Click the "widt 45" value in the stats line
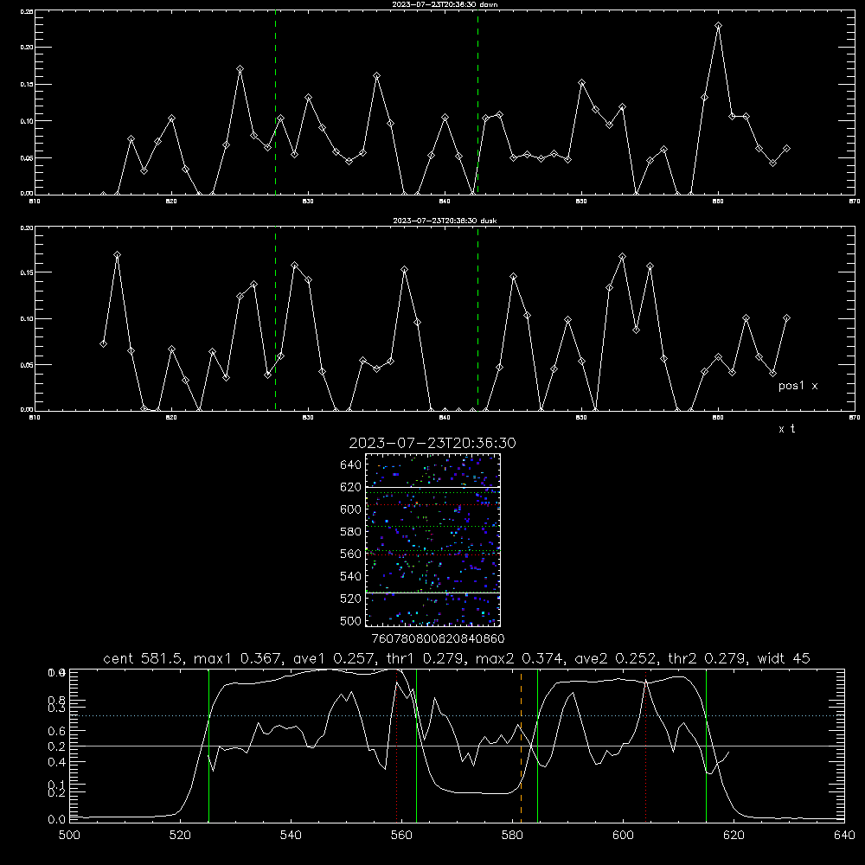 pyautogui.click(x=784, y=658)
